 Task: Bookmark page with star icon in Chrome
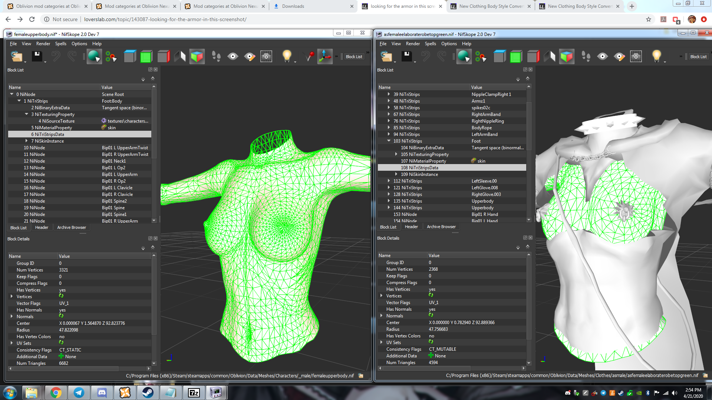coord(649,19)
